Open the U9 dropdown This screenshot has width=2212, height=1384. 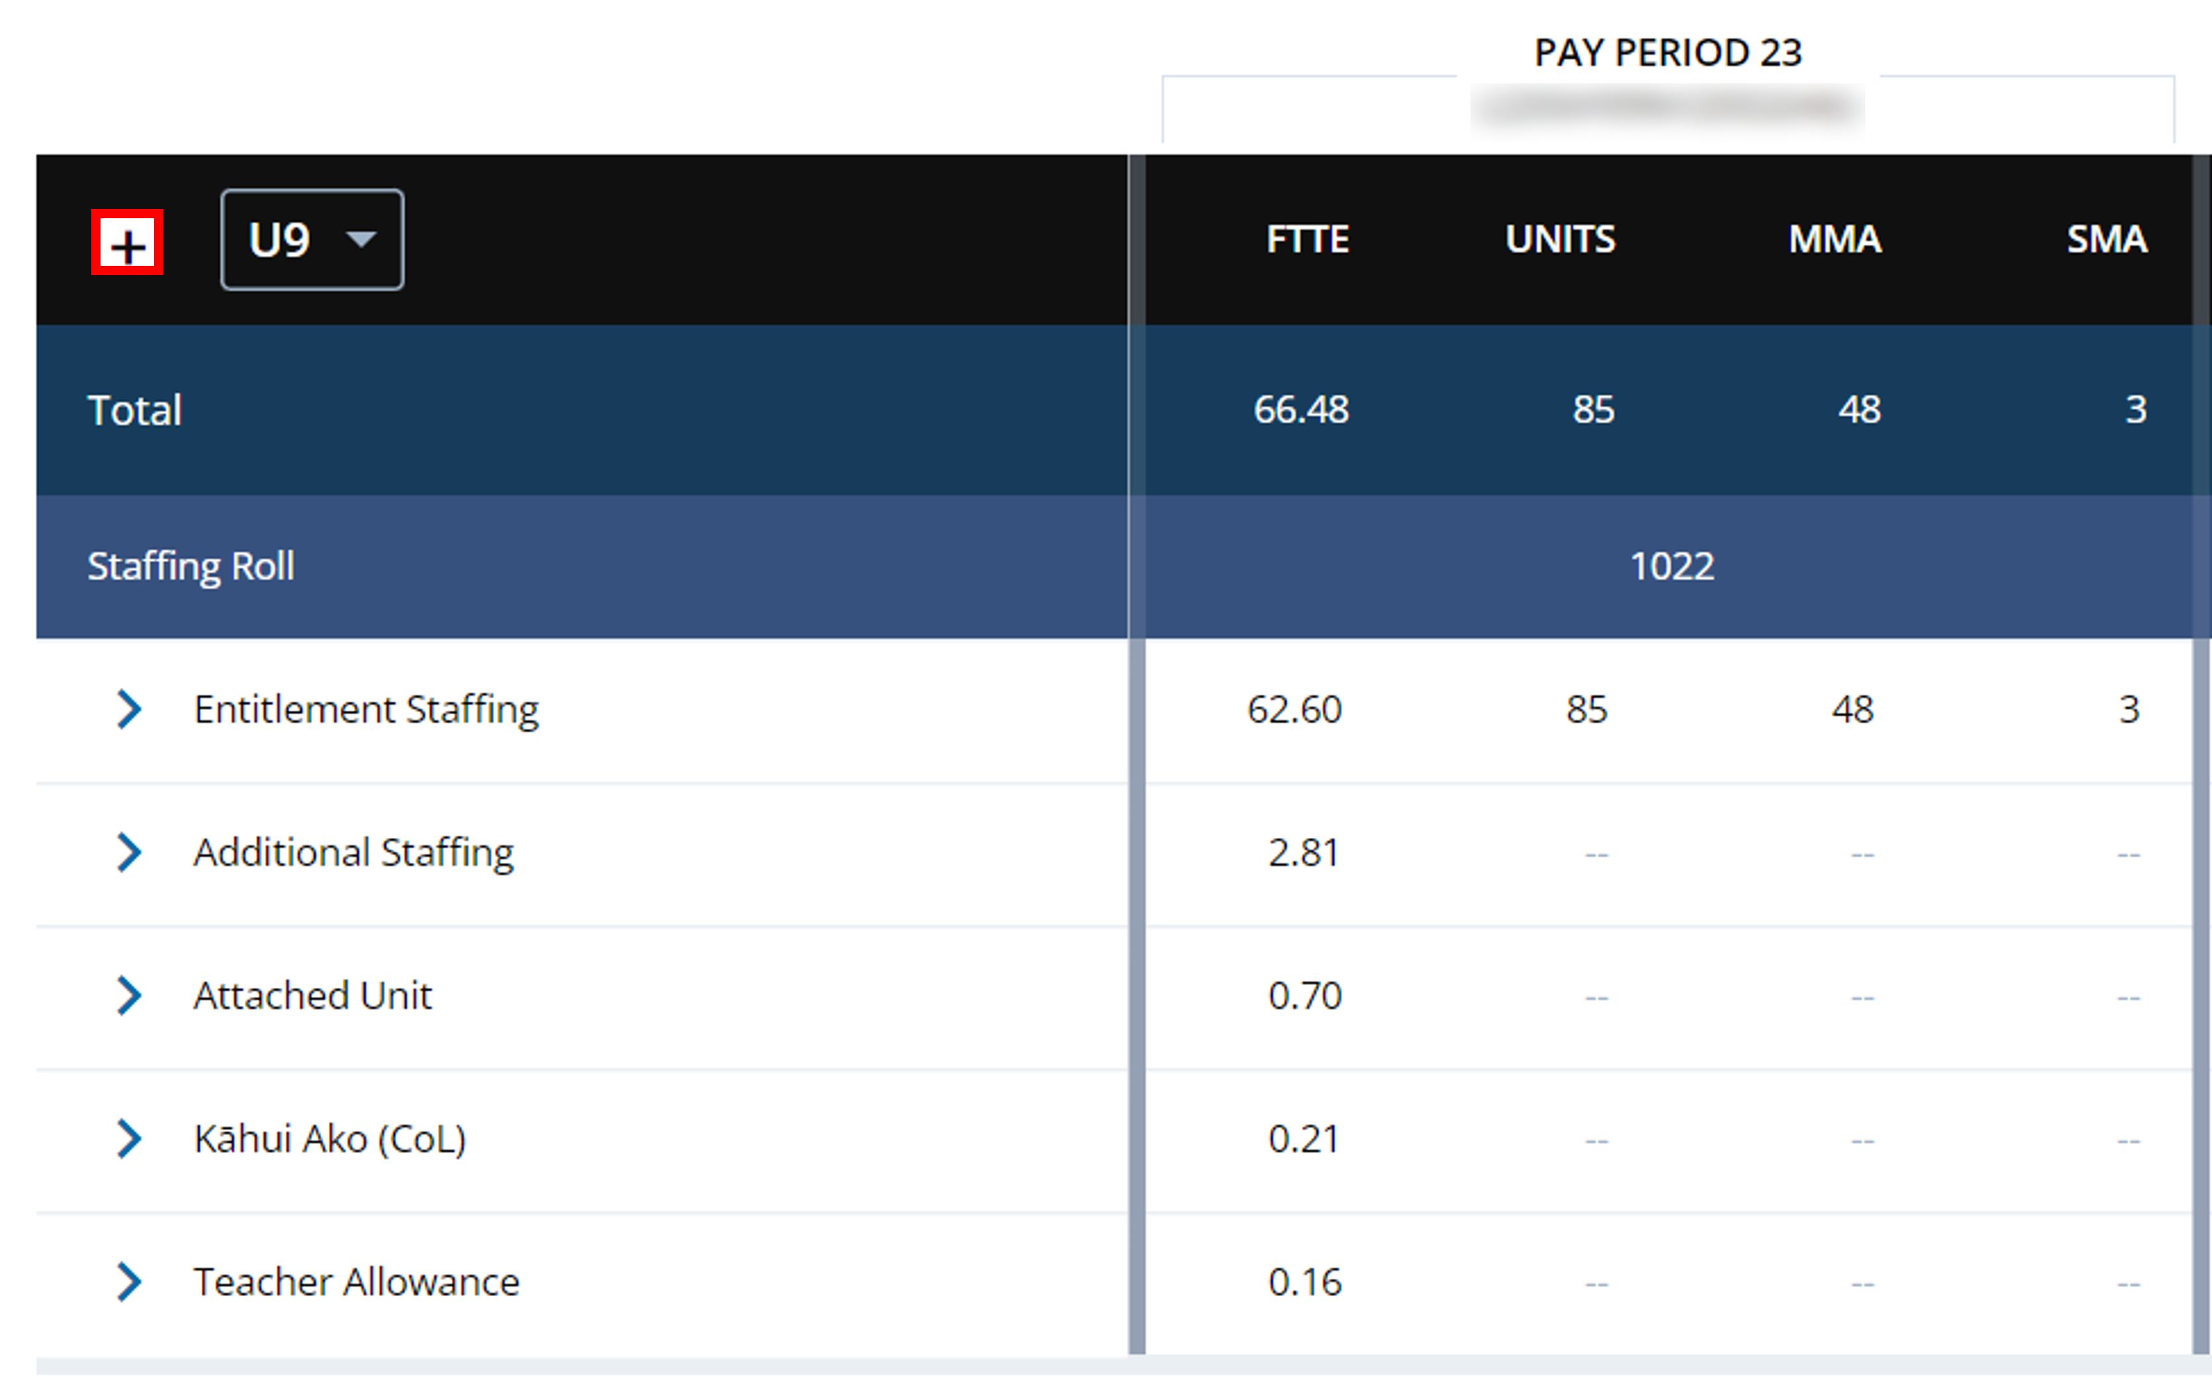pyautogui.click(x=312, y=241)
